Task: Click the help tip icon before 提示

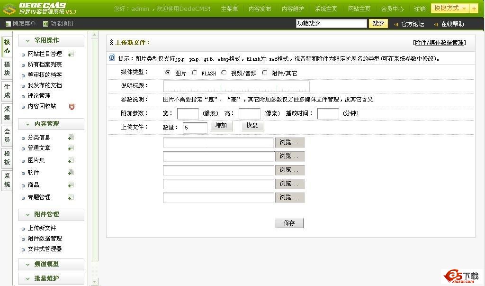Action: pos(112,57)
